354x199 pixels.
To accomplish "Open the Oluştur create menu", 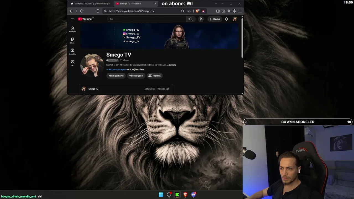I will click(215, 19).
